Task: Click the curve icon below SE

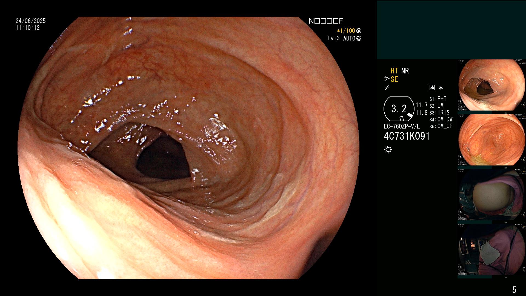Action: pyautogui.click(x=387, y=88)
